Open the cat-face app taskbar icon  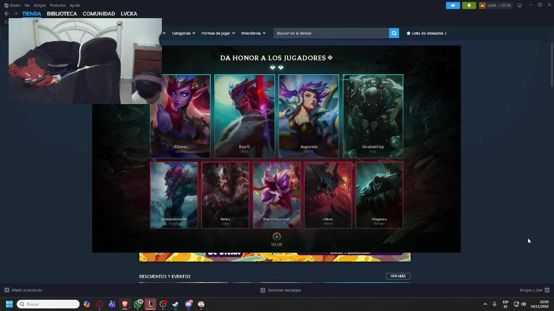tap(201, 304)
